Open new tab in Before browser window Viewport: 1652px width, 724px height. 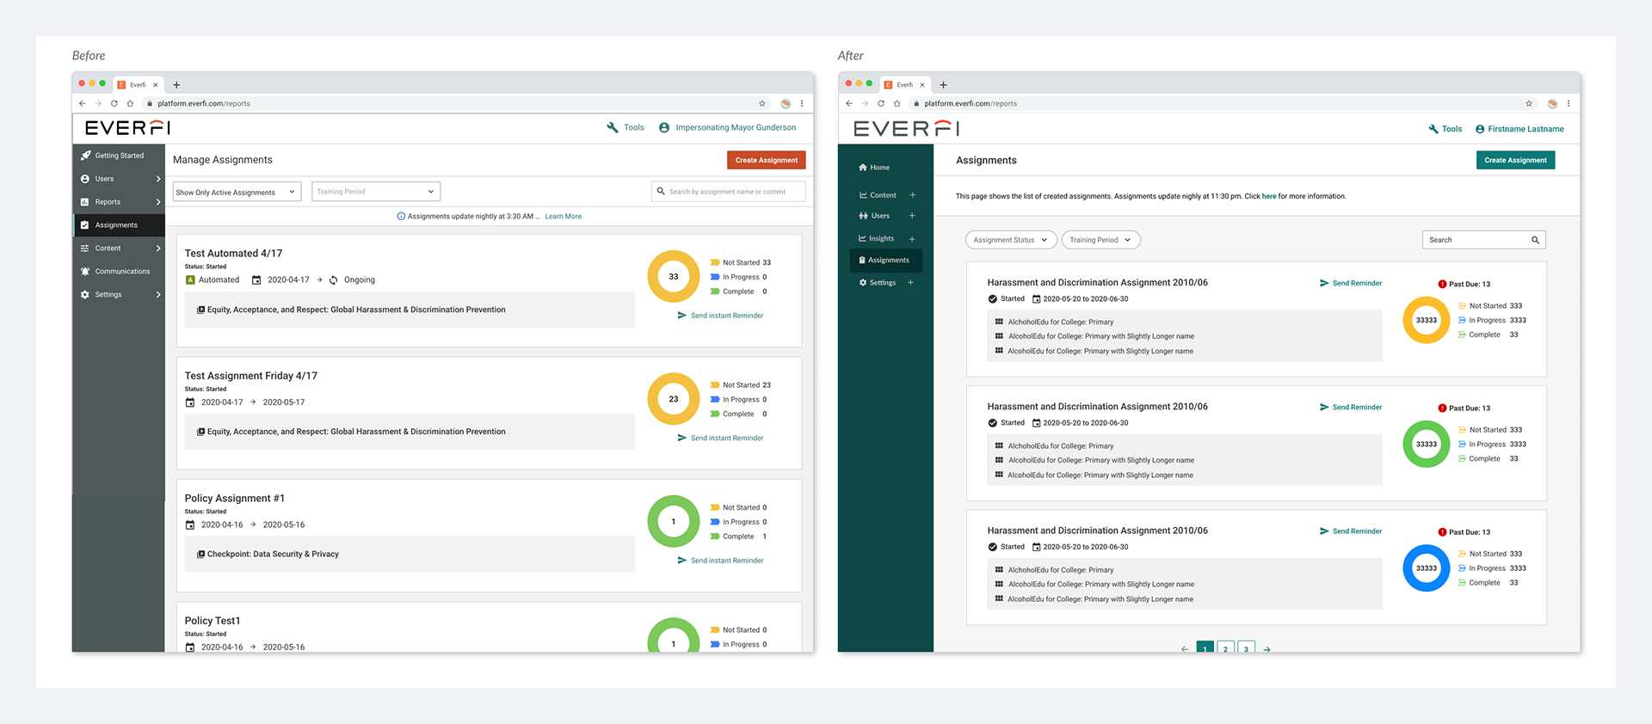pos(176,85)
